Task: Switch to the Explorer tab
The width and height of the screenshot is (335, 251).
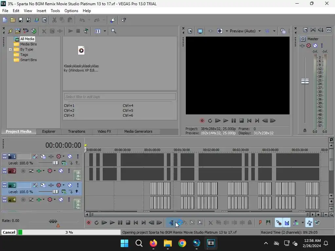Action: (x=49, y=131)
